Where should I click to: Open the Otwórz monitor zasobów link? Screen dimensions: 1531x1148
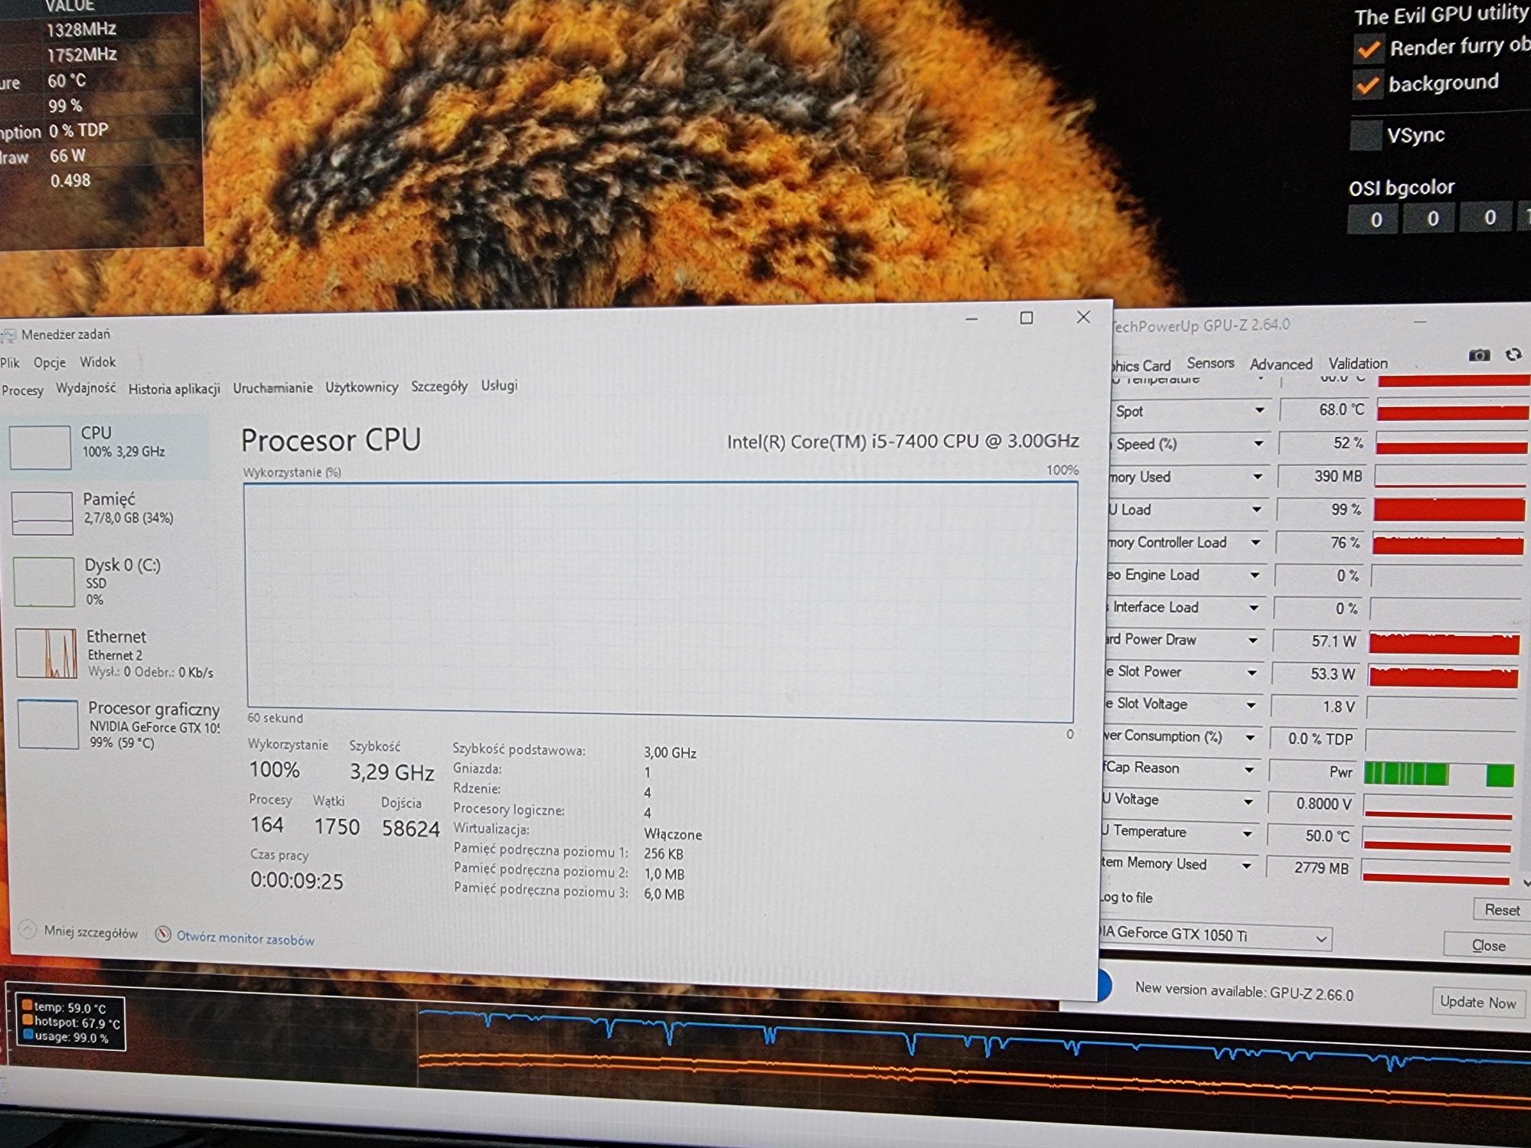point(245,939)
